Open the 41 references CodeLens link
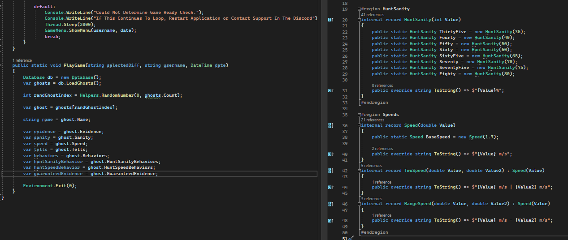 click(x=372, y=15)
